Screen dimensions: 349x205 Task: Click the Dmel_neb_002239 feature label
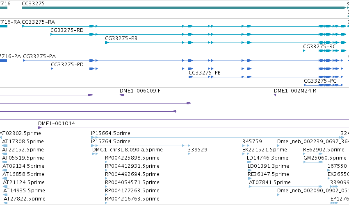pyautogui.click(x=313, y=142)
